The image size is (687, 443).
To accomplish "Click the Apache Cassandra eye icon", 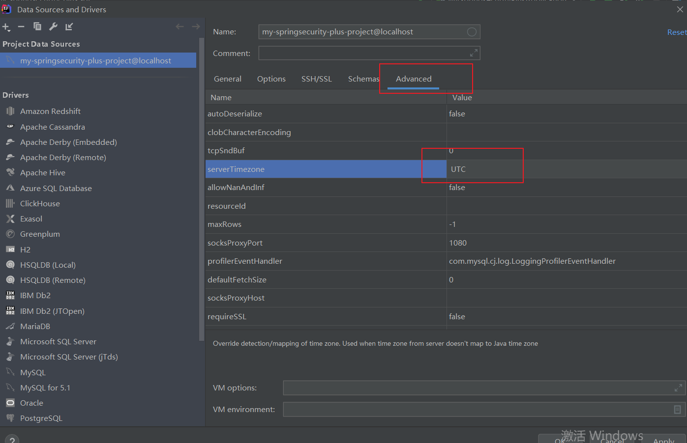I will (x=10, y=127).
